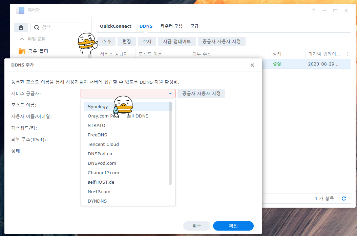
Task: Click the provider list scrollbar
Action: (x=170, y=143)
